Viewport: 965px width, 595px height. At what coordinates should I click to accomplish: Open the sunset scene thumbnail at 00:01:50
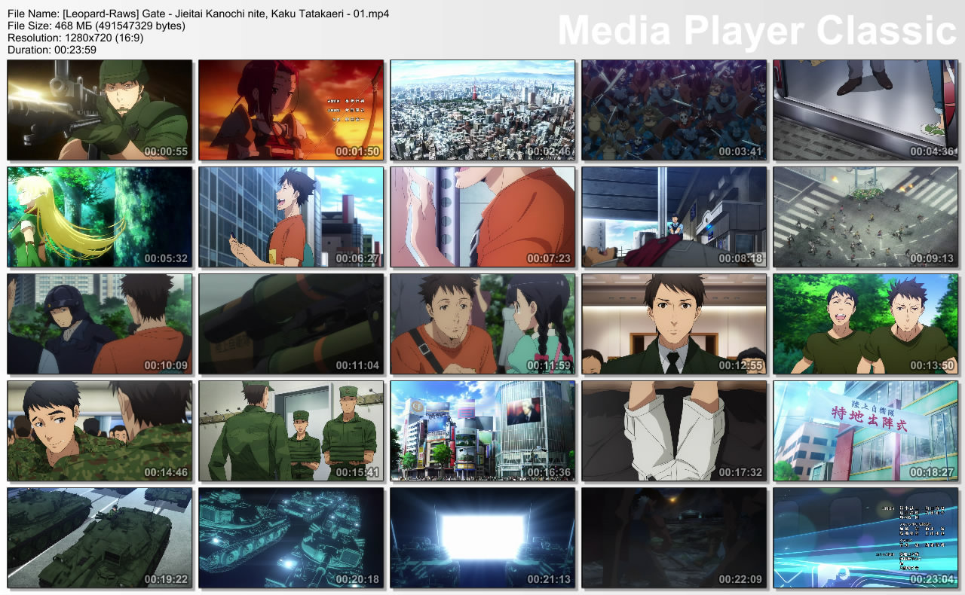click(x=291, y=110)
